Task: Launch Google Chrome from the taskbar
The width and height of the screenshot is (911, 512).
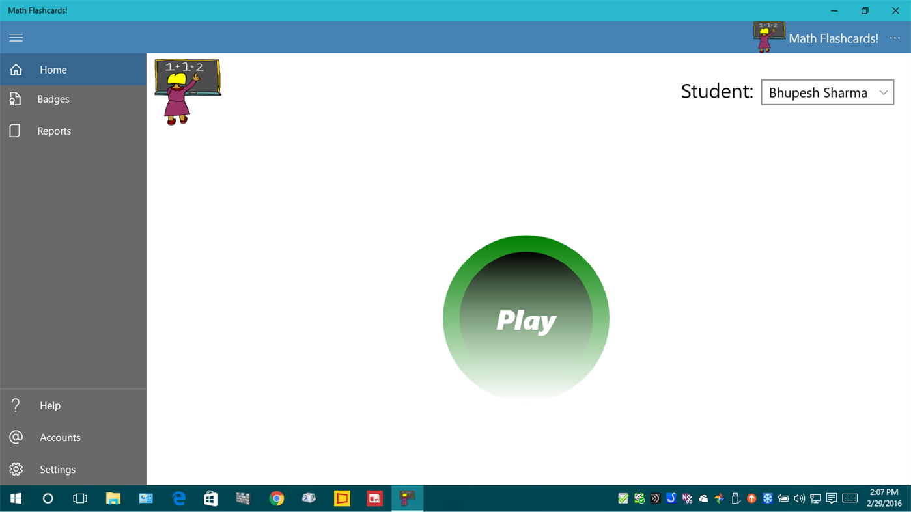Action: (276, 498)
